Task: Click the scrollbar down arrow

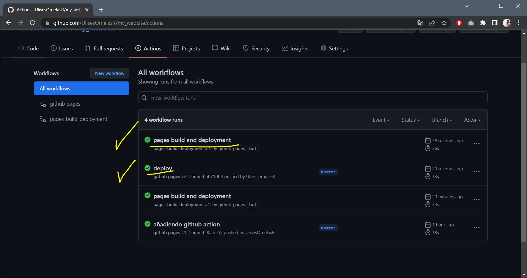Action: (524, 274)
